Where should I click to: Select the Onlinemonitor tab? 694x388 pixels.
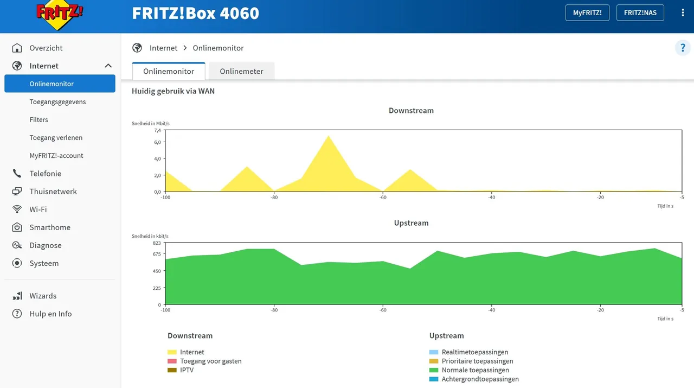(169, 71)
